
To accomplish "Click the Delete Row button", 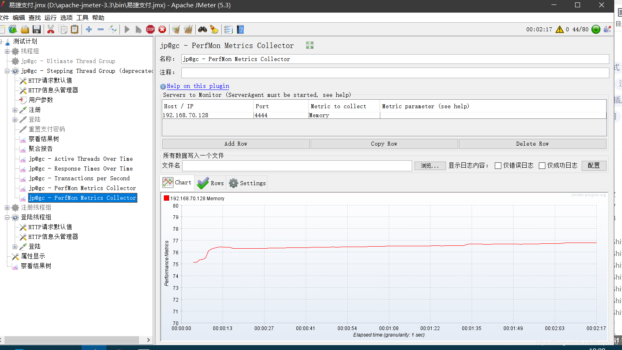I will (x=532, y=144).
